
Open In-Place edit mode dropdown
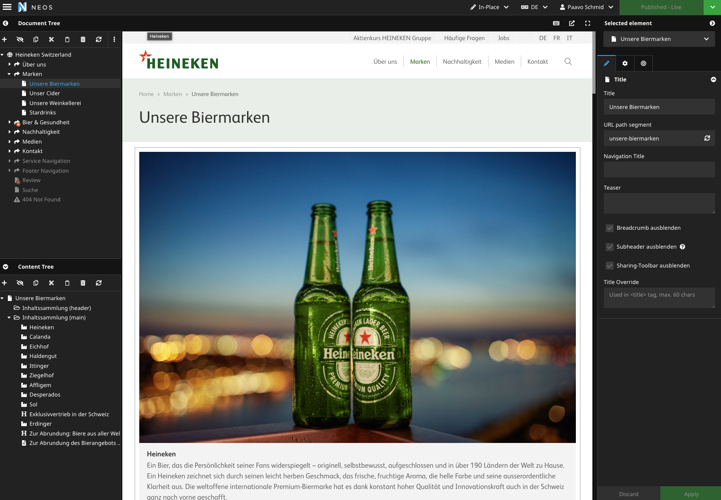[x=489, y=7]
